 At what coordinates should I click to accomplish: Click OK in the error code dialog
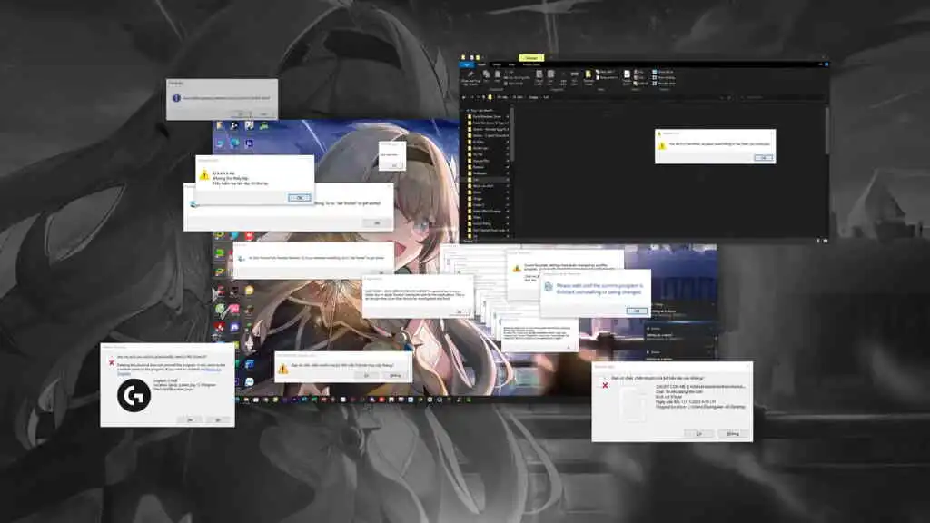[x=459, y=312]
